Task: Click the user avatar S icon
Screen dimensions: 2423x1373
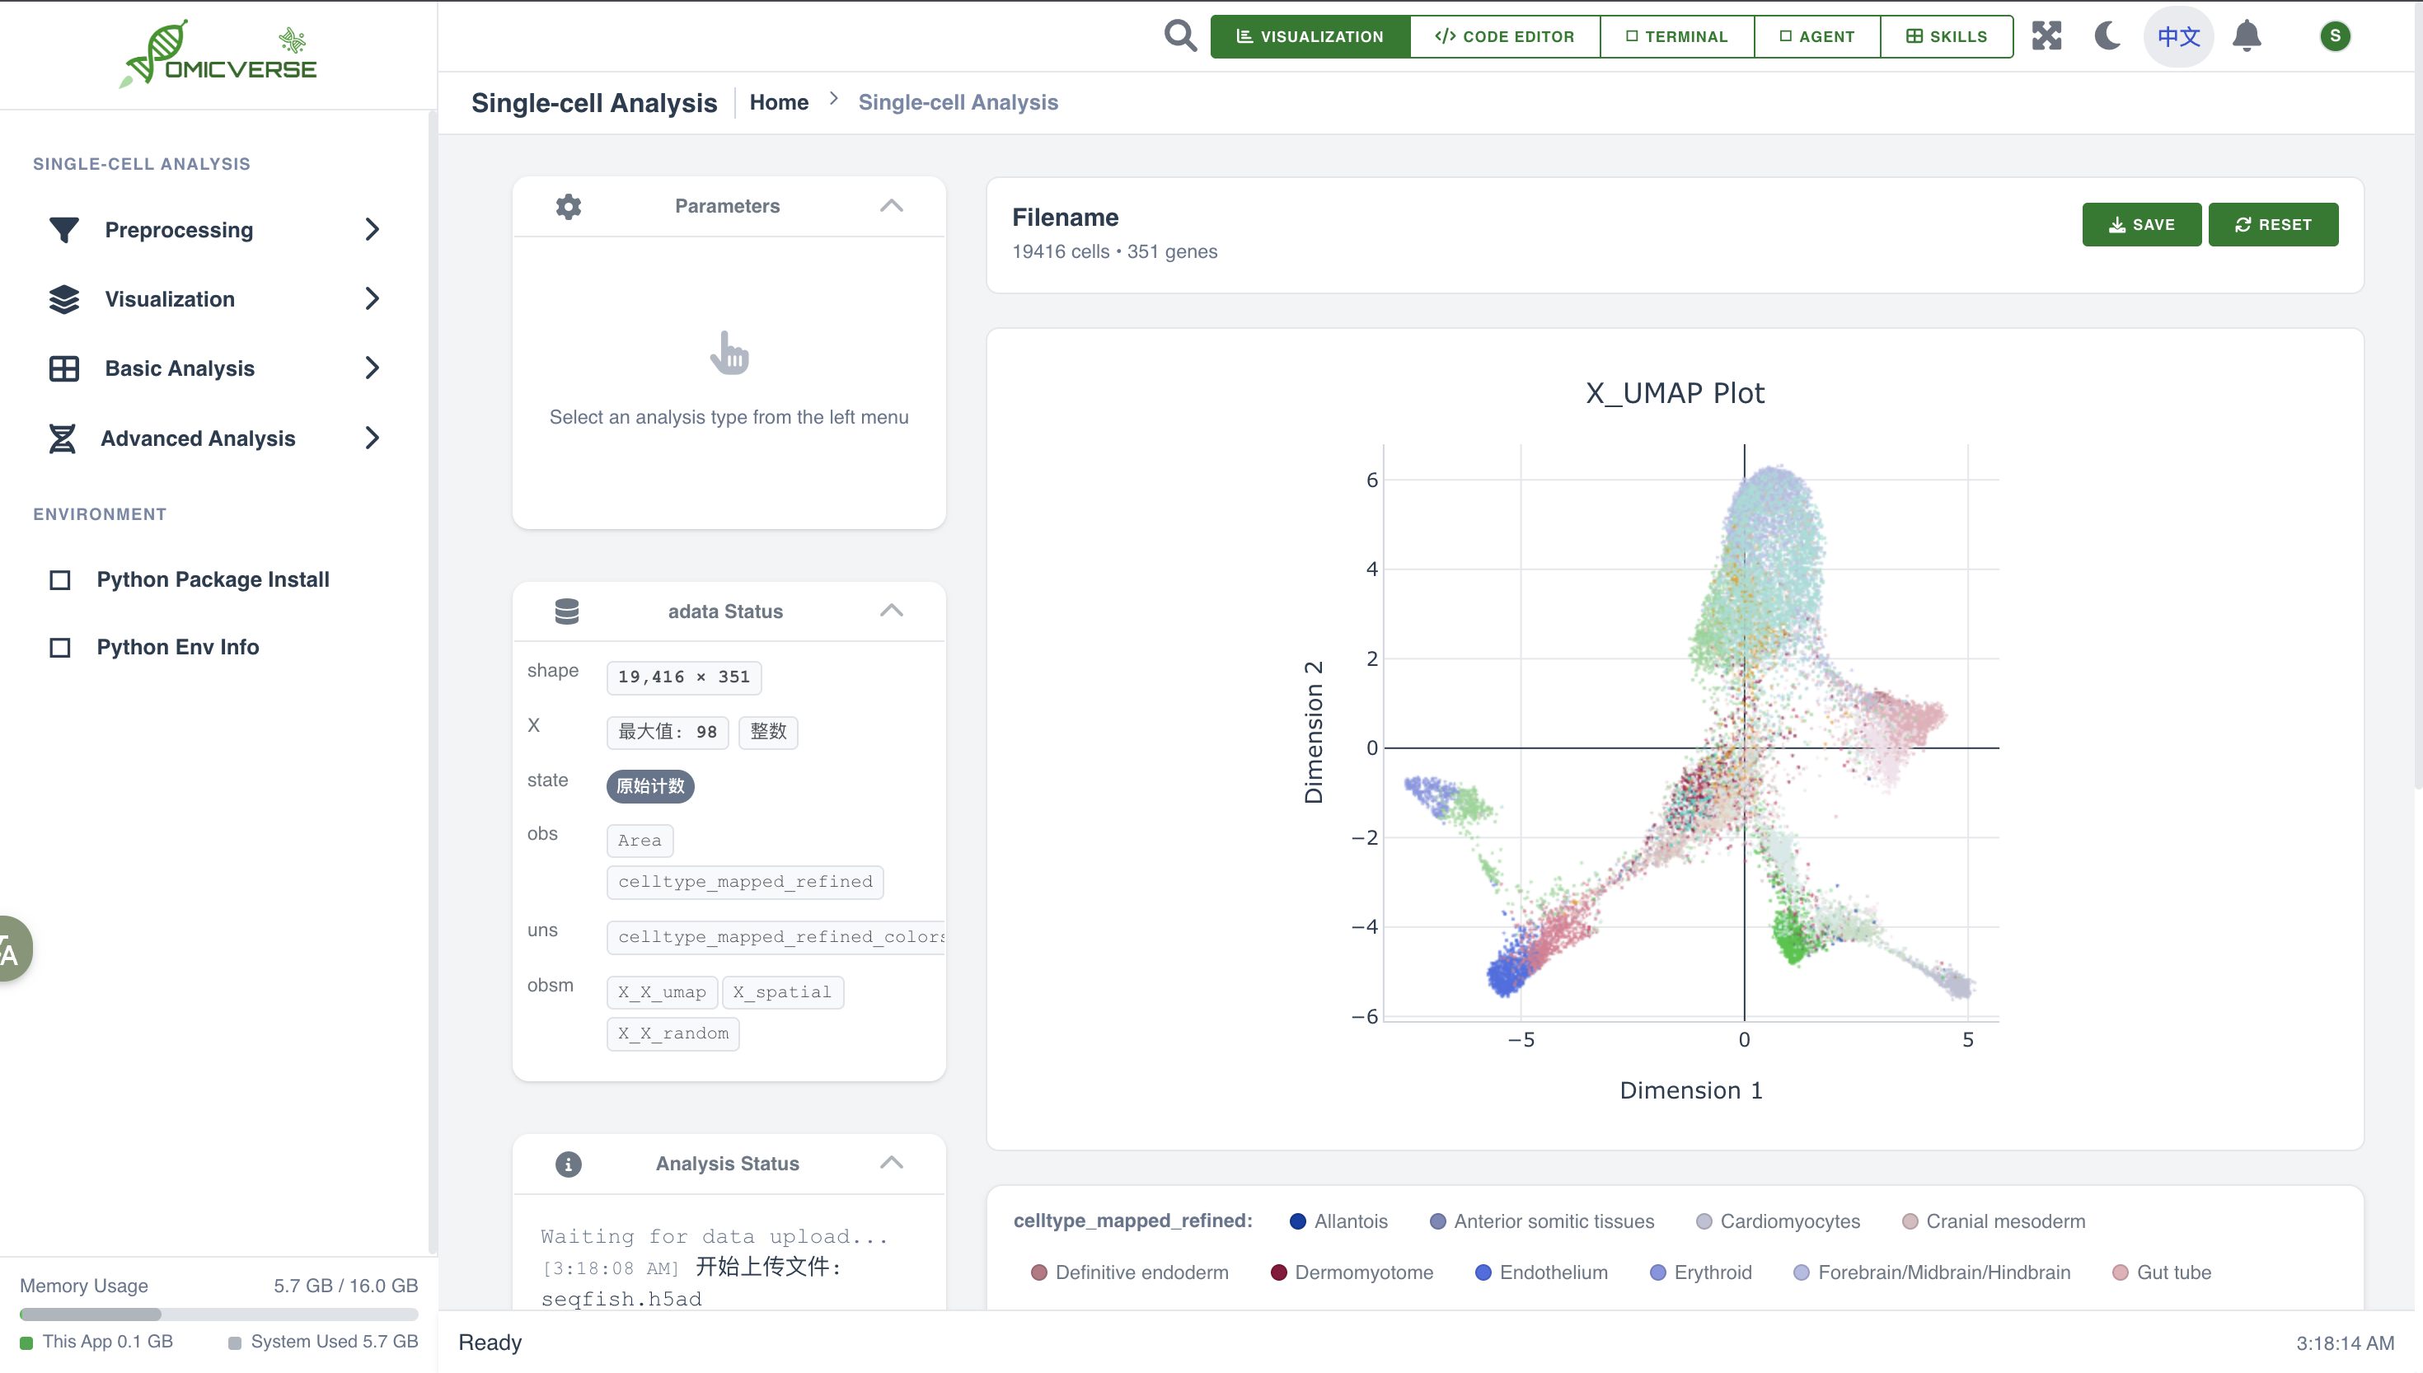Action: (2334, 35)
